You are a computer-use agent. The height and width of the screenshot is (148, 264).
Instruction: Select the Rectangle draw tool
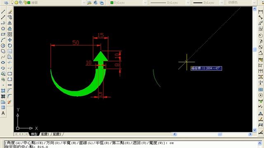3,34
